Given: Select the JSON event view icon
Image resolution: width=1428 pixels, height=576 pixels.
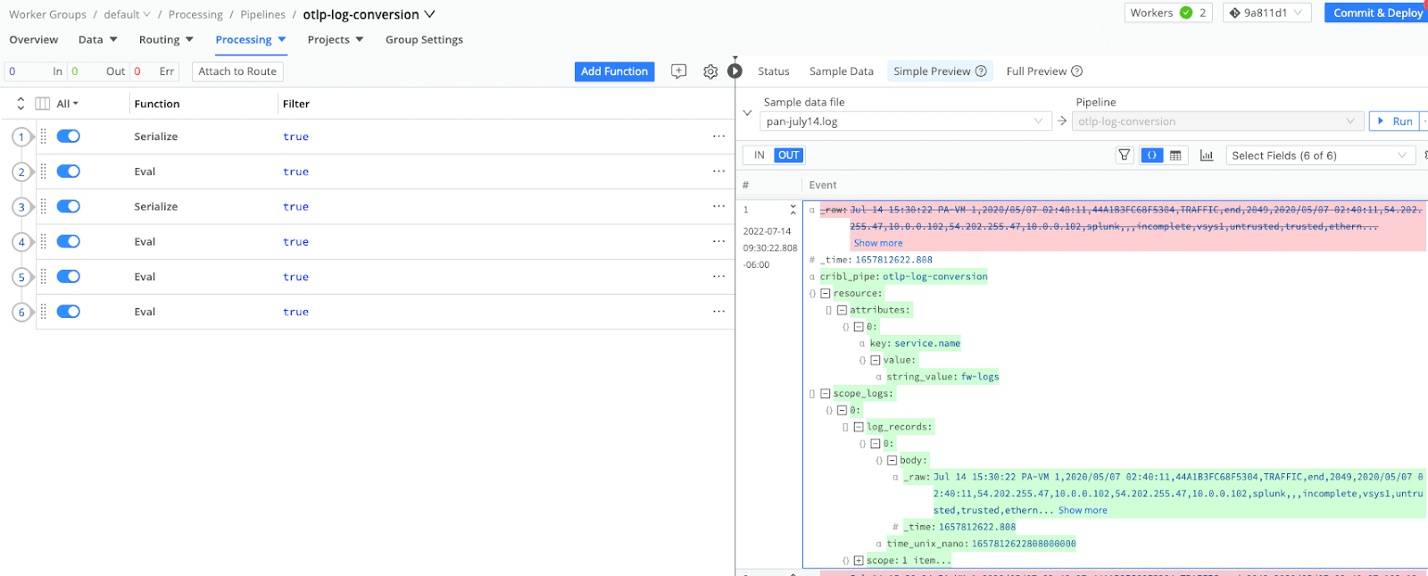Looking at the screenshot, I should tap(1151, 155).
